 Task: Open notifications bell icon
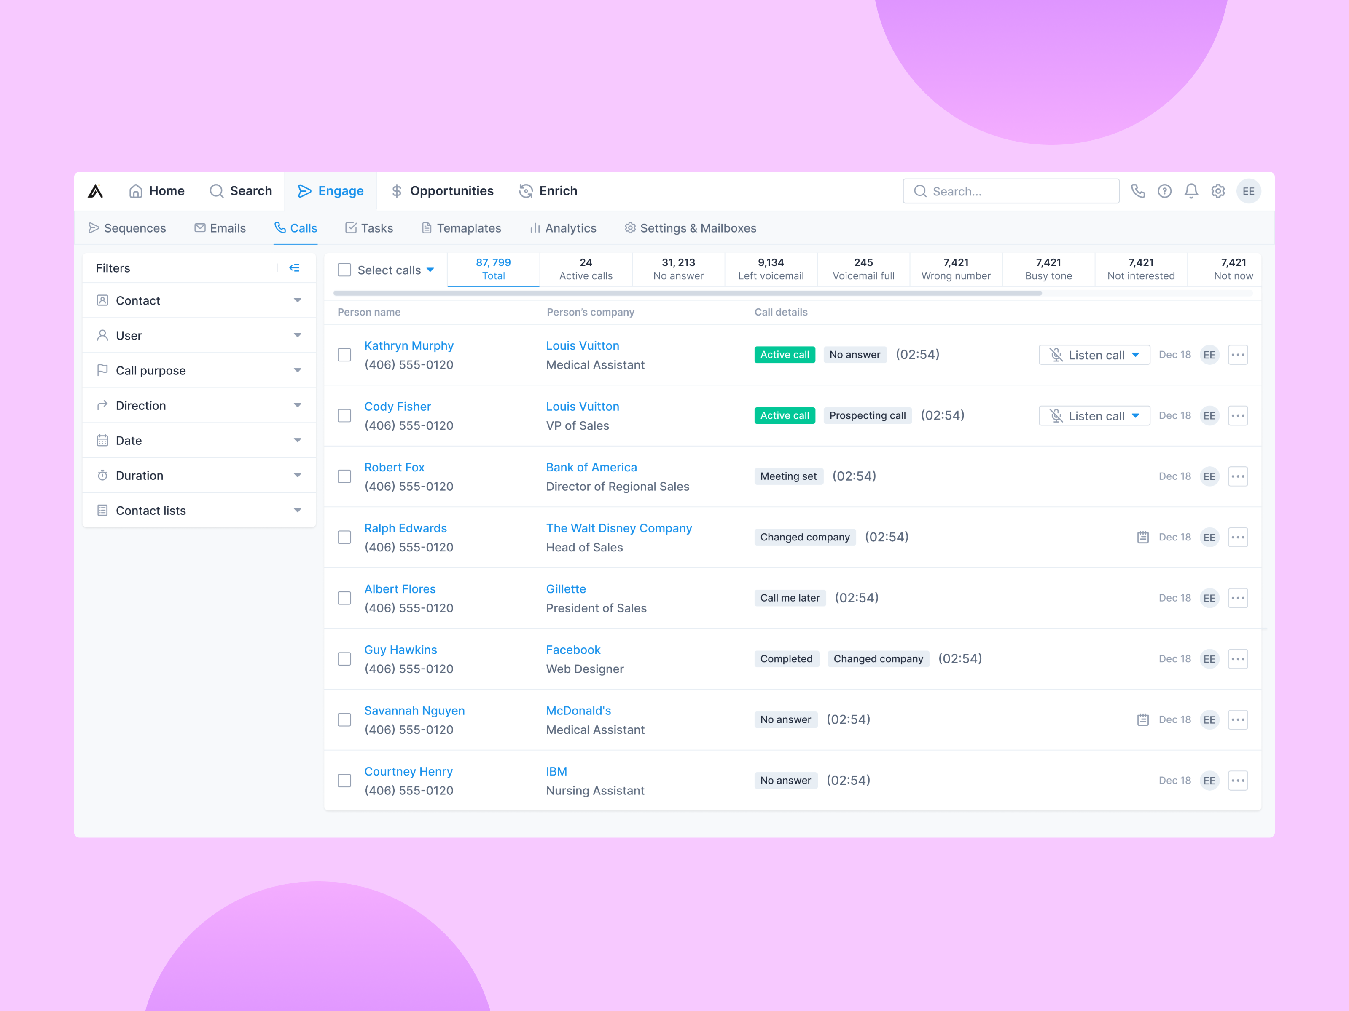point(1191,191)
